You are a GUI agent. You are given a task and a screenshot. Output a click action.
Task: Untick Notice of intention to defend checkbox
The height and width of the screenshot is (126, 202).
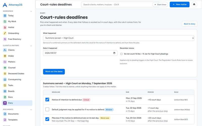click(x=47, y=100)
